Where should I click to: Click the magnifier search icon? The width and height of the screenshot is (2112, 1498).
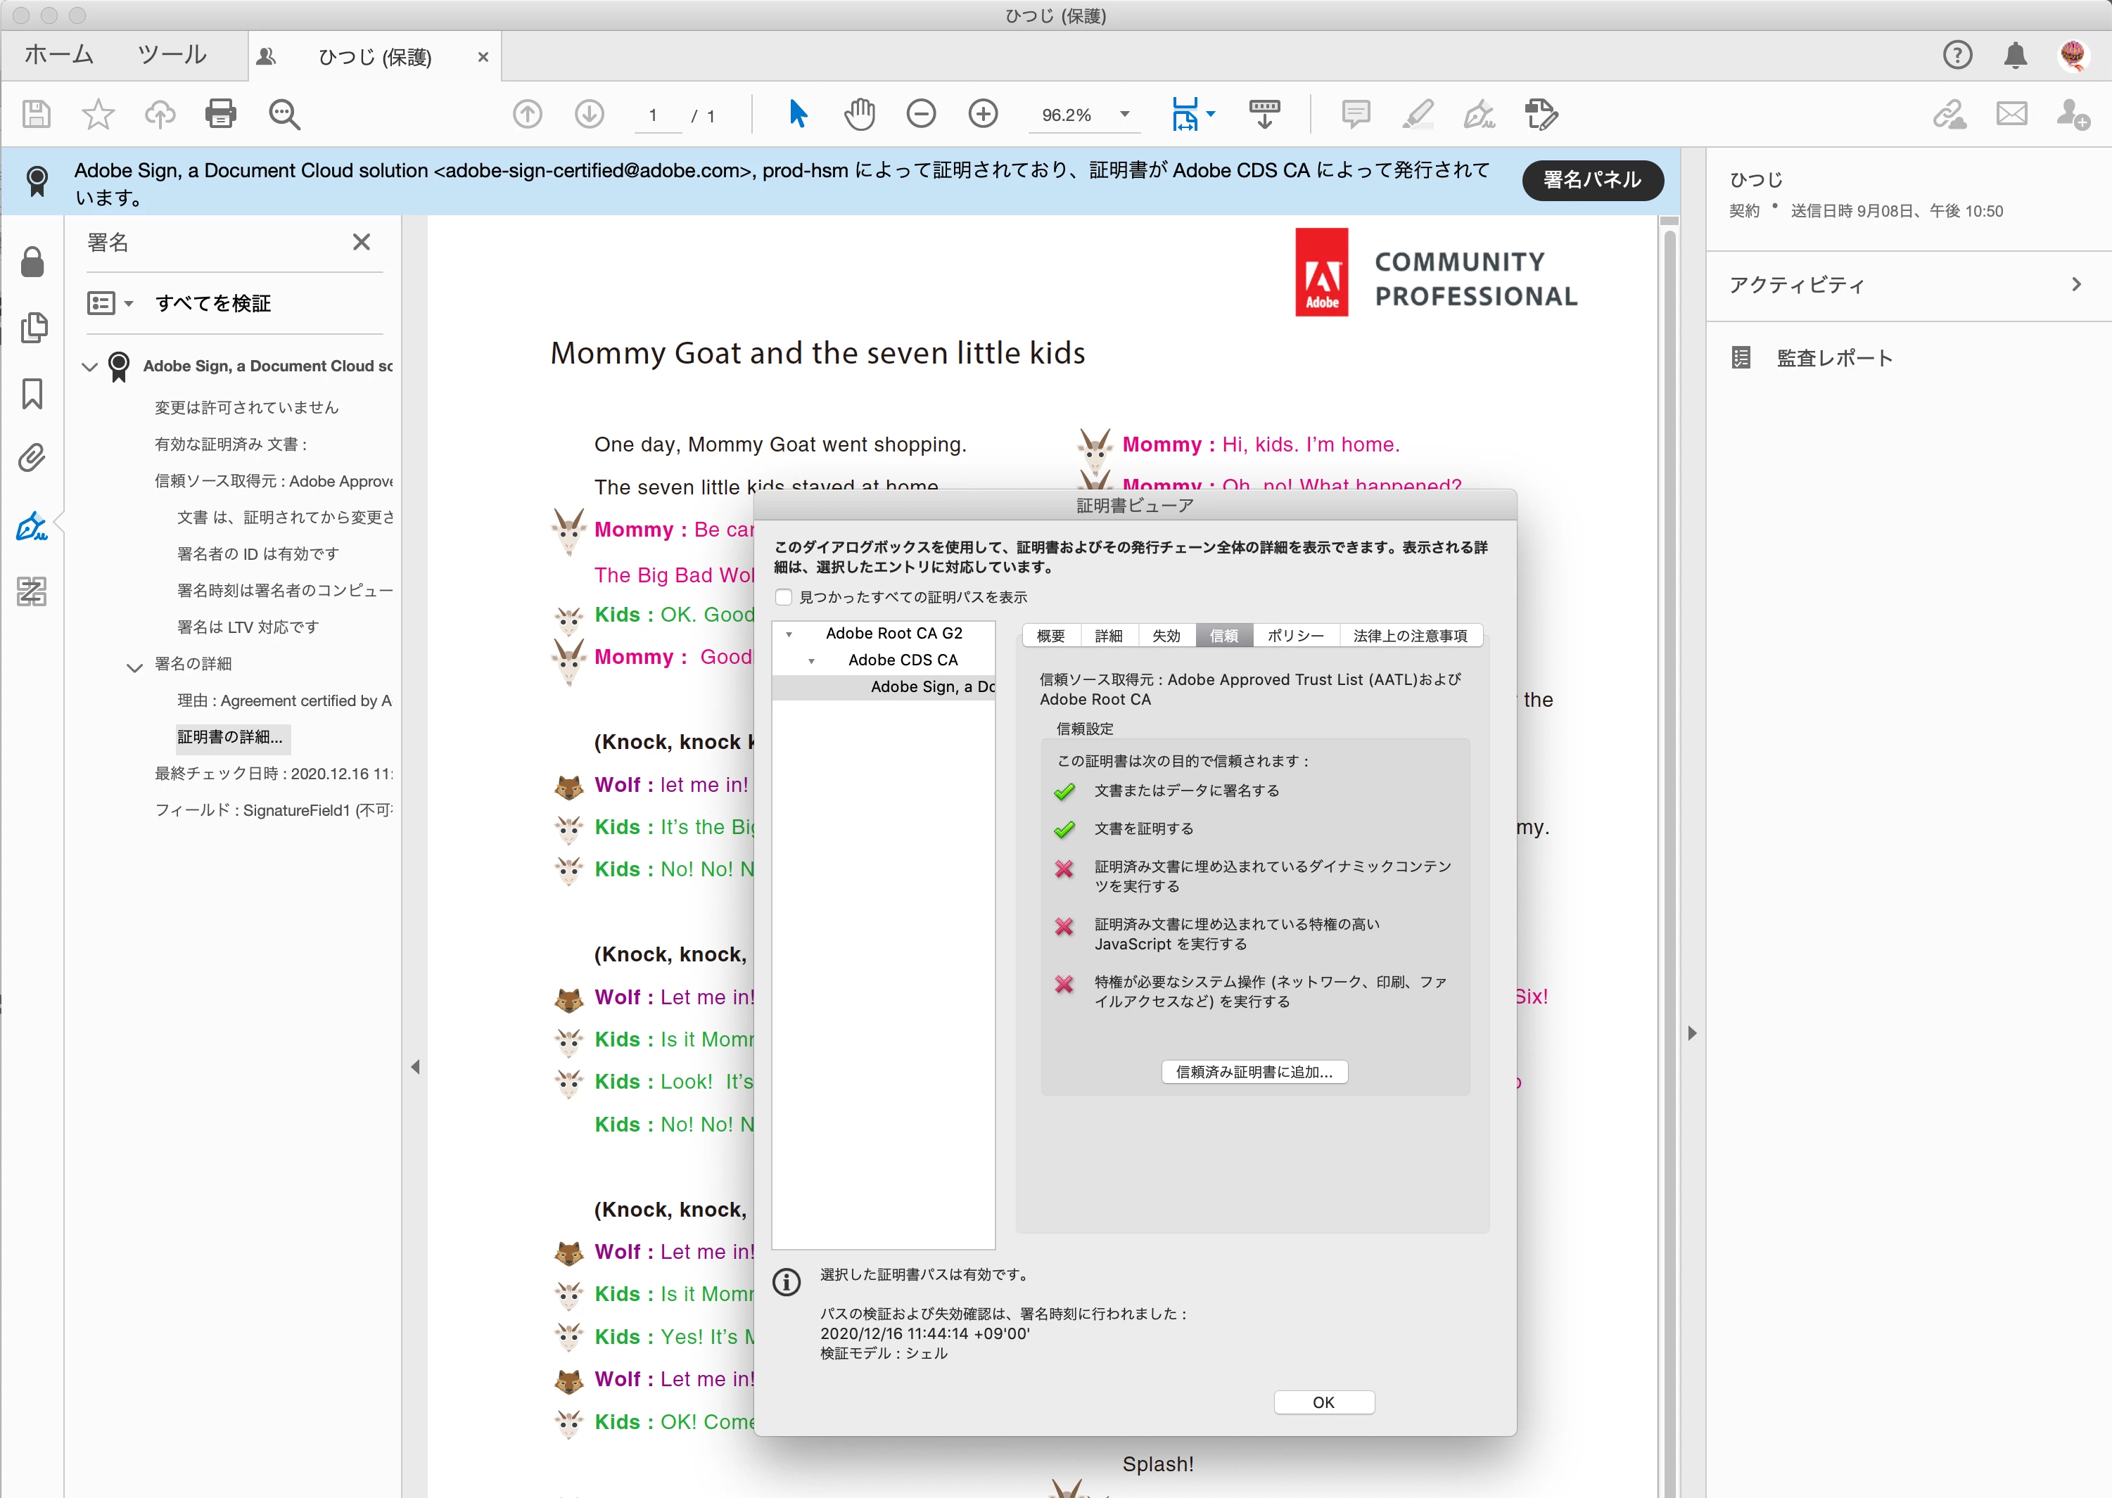click(x=284, y=115)
